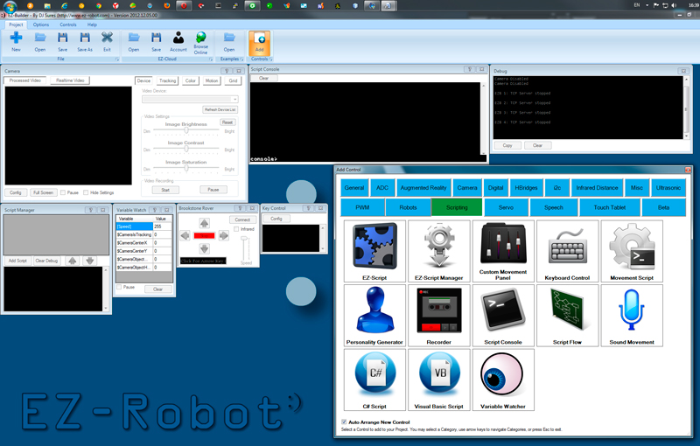
Task: Click Start video recording button
Action: [165, 190]
